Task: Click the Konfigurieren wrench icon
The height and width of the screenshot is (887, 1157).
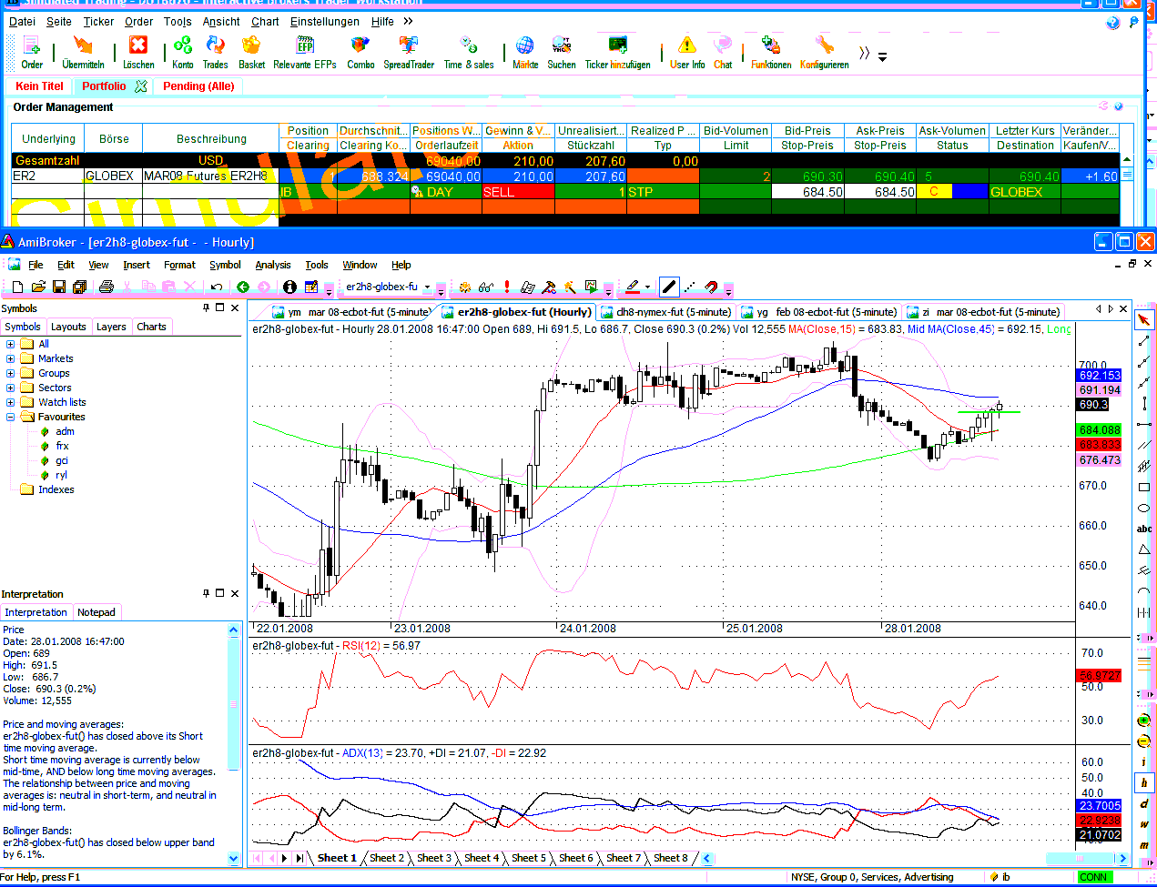Action: point(824,51)
